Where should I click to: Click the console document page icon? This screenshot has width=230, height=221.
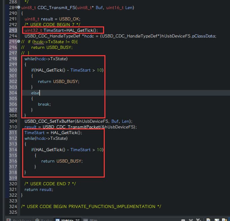coord(208,220)
